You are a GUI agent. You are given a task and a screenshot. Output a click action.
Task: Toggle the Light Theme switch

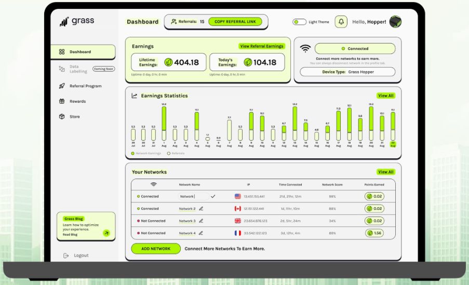point(299,22)
